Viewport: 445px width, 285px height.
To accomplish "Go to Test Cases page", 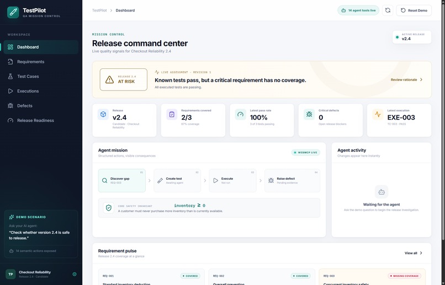I will coord(41,77).
